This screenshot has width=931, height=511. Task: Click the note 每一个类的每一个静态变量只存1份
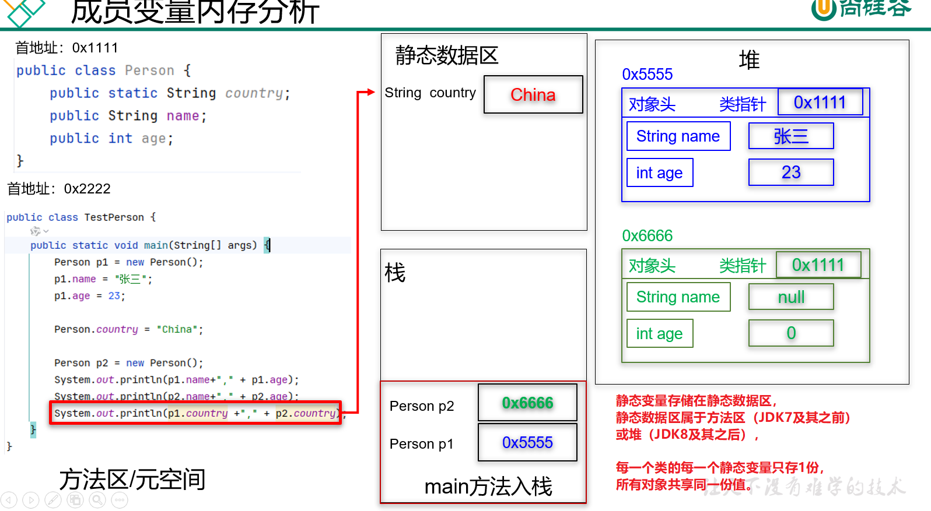click(x=720, y=468)
